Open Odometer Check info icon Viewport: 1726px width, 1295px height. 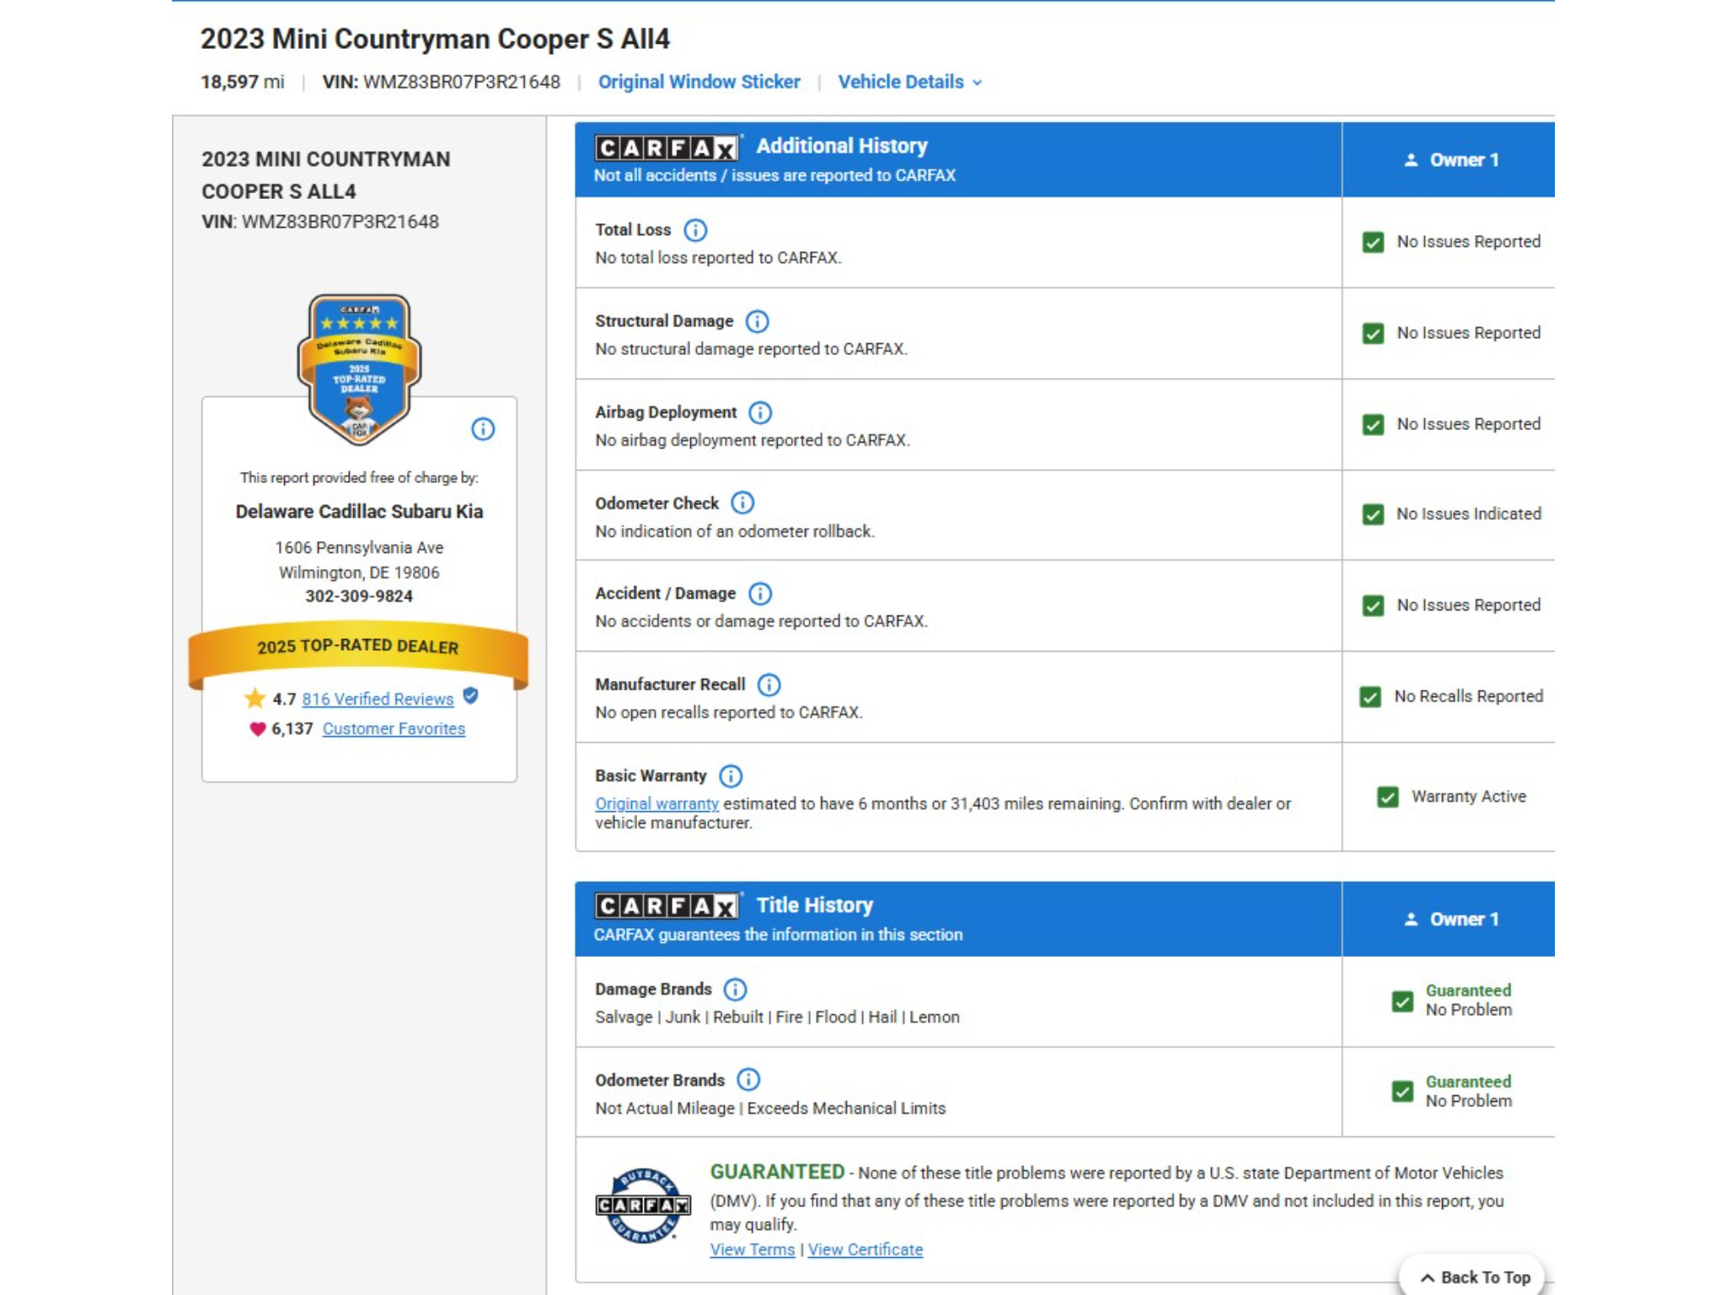(742, 503)
